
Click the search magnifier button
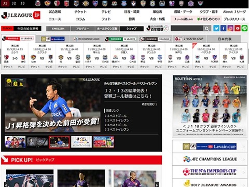coord(207,29)
